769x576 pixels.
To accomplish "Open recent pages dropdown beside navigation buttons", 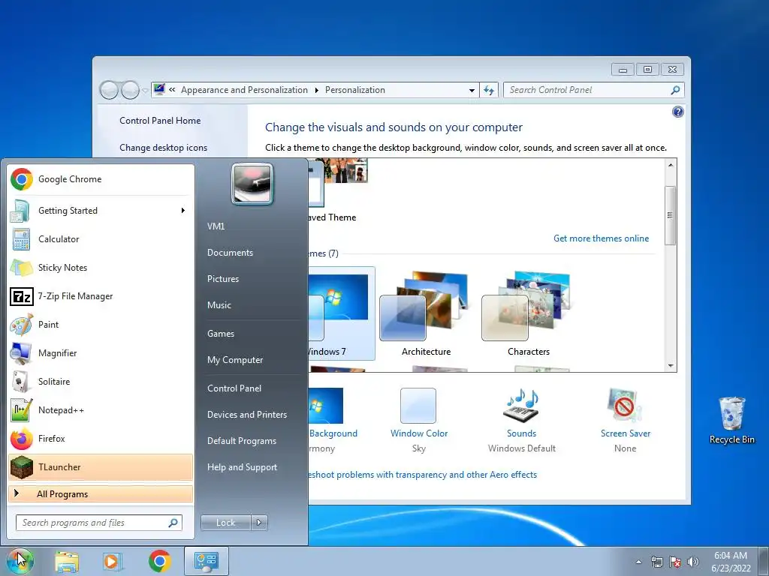I will [x=145, y=91].
